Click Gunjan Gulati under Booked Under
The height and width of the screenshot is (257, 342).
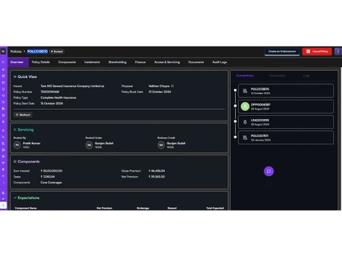[104, 143]
